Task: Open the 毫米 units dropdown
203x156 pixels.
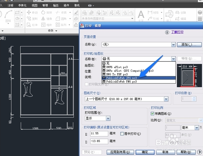Action: pyautogui.click(x=197, y=128)
